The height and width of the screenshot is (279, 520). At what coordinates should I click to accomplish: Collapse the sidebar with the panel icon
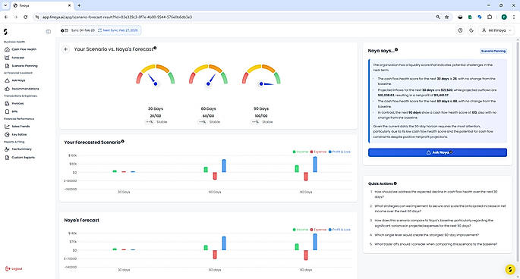point(49,32)
